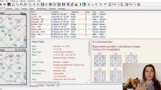Select the Ketu row
161x90 pixels.
(69, 37)
